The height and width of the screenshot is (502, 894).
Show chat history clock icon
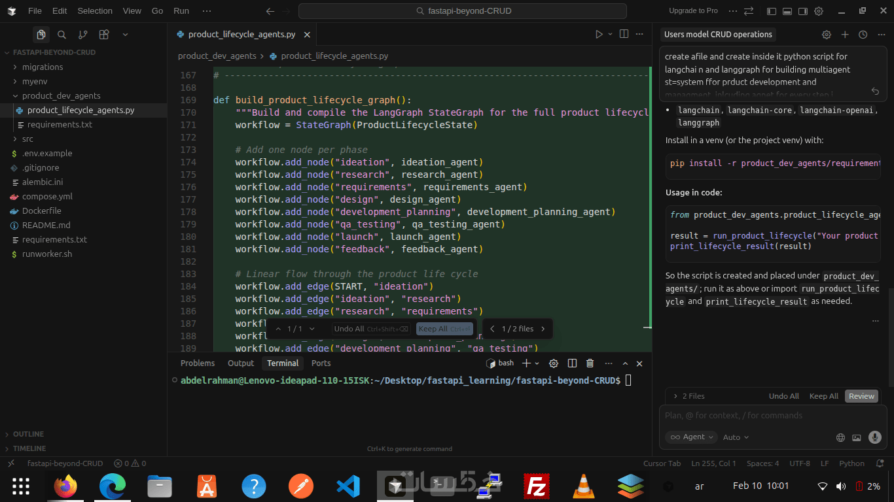click(x=863, y=35)
